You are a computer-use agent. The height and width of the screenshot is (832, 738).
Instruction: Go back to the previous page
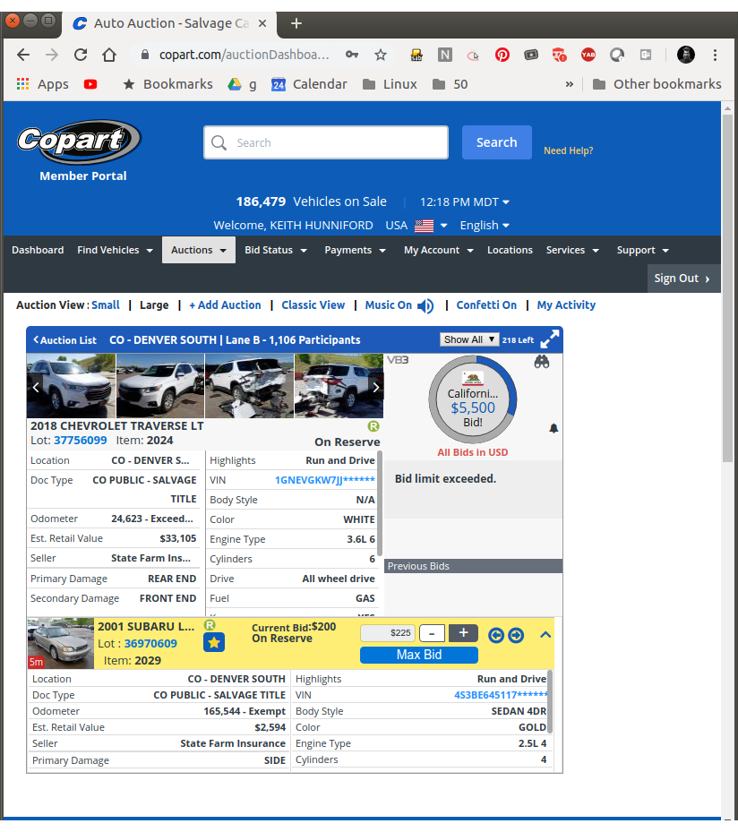tap(23, 55)
